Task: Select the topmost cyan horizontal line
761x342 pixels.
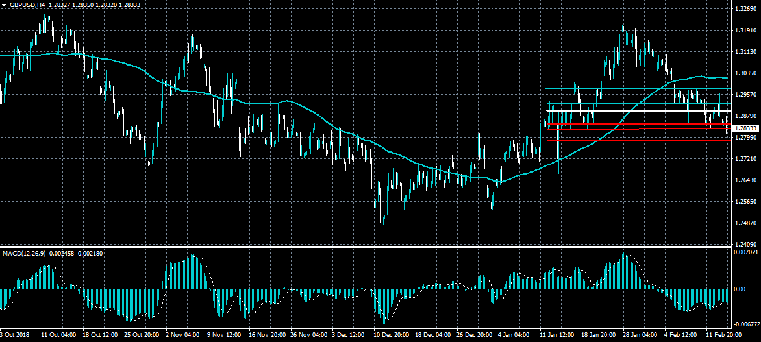Action: coord(636,88)
